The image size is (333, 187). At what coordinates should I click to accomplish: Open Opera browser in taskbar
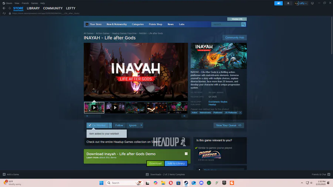[x=171, y=183]
